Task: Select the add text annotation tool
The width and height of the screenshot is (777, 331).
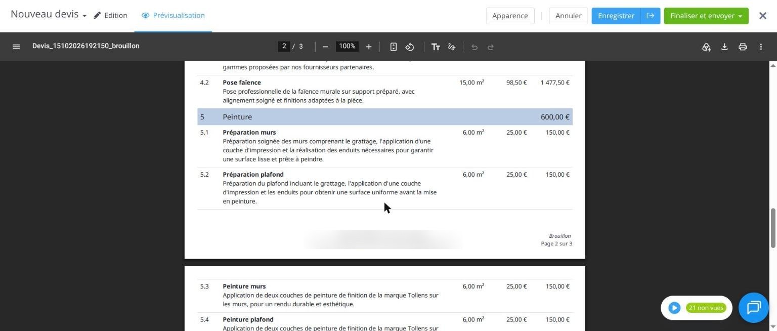Action: (436, 47)
